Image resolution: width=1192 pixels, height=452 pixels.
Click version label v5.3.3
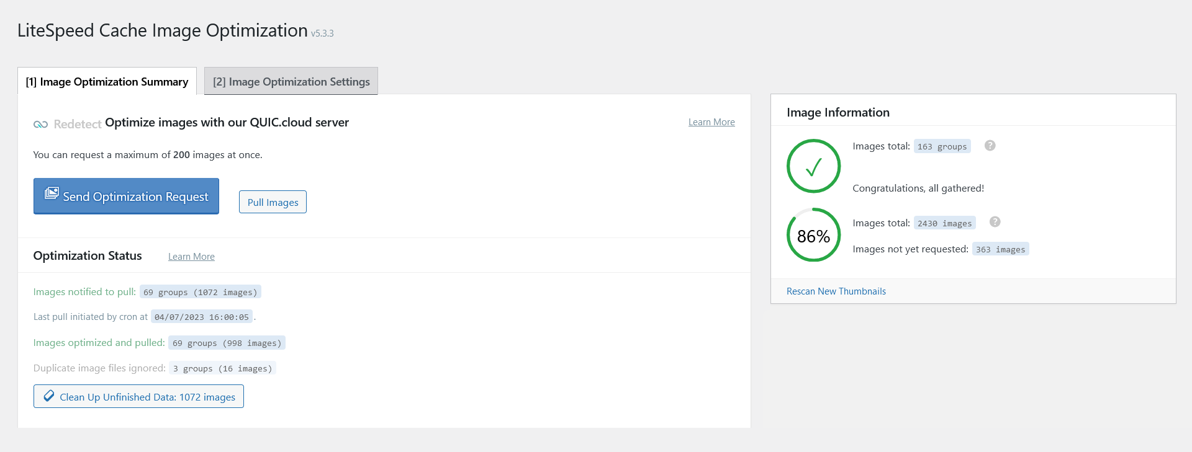click(322, 33)
